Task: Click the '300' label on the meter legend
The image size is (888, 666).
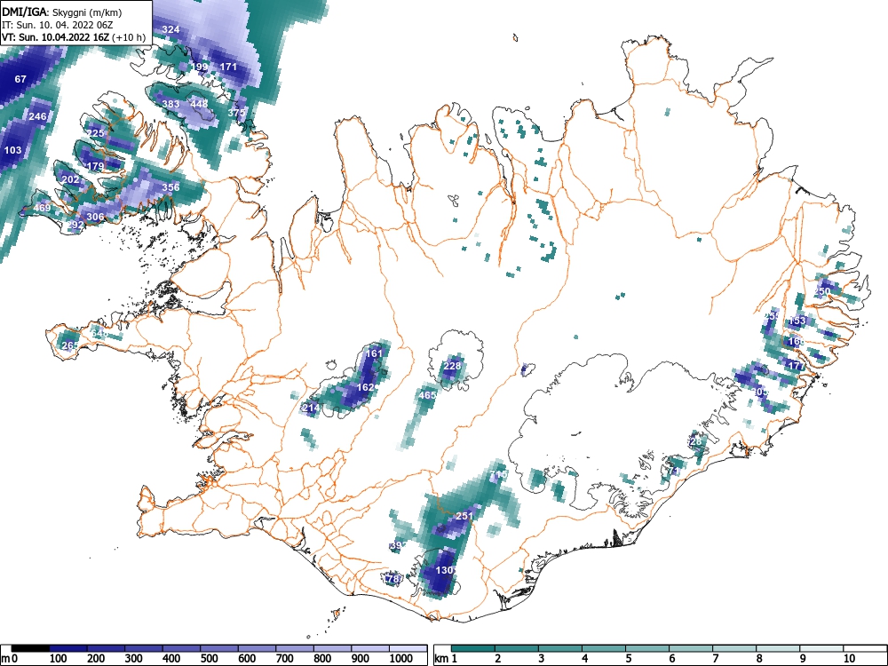Action: click(134, 659)
